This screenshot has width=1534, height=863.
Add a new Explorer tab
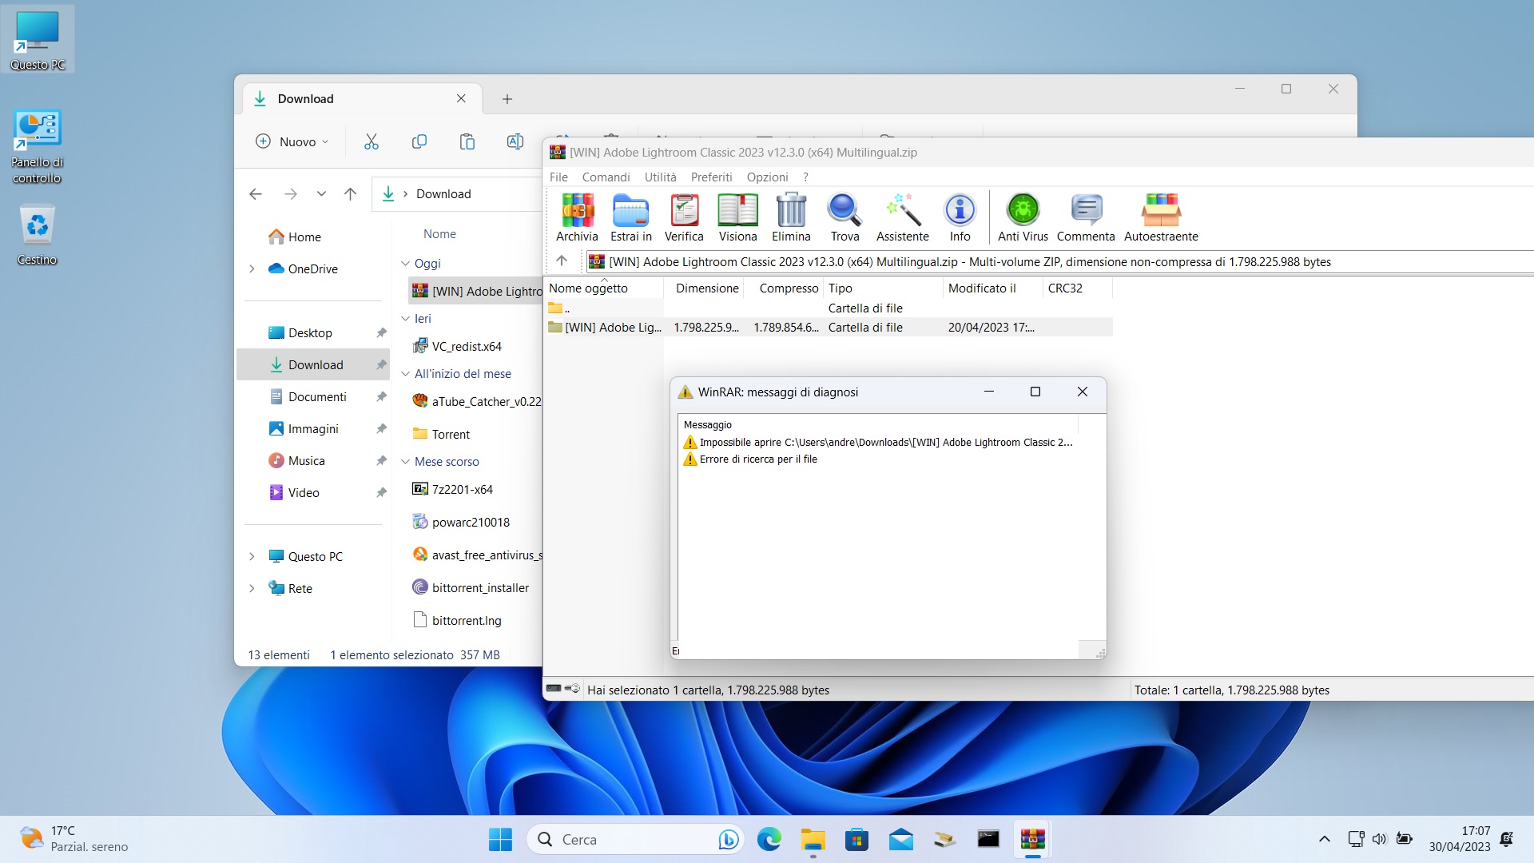pos(507,98)
